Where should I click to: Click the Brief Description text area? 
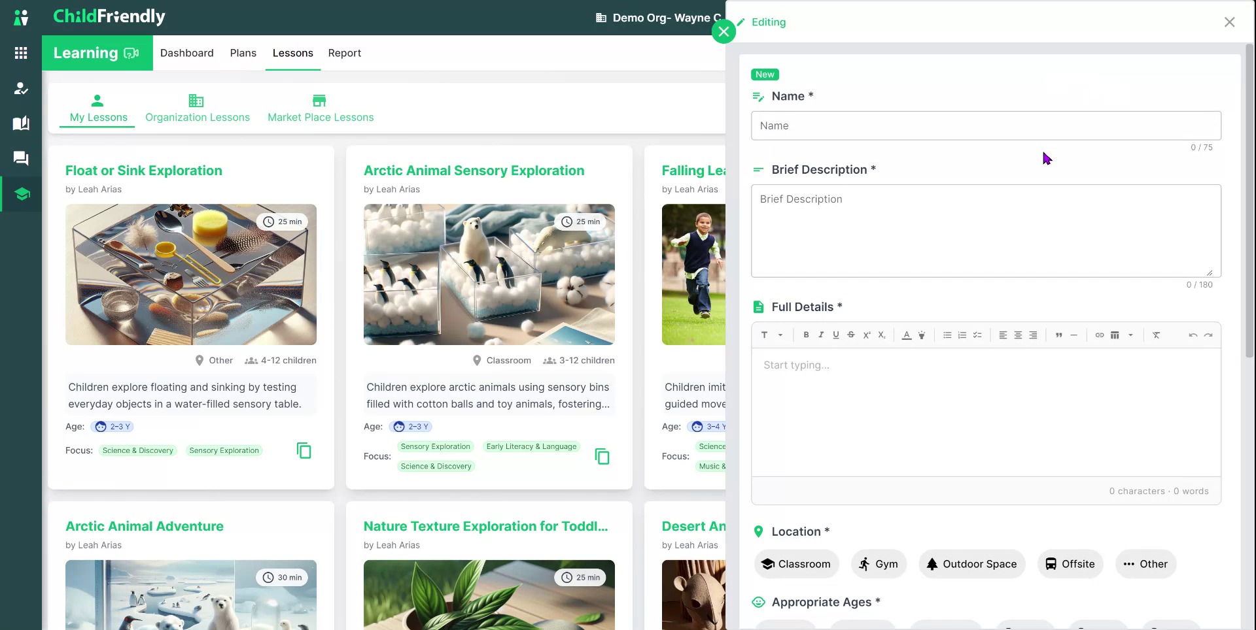click(x=986, y=231)
